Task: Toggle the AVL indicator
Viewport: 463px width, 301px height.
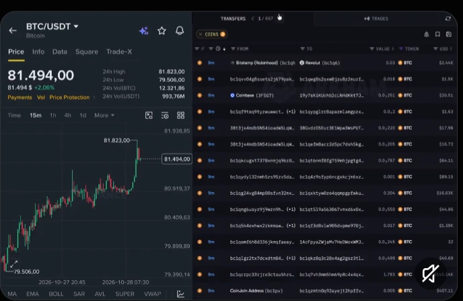Action: 100,294
